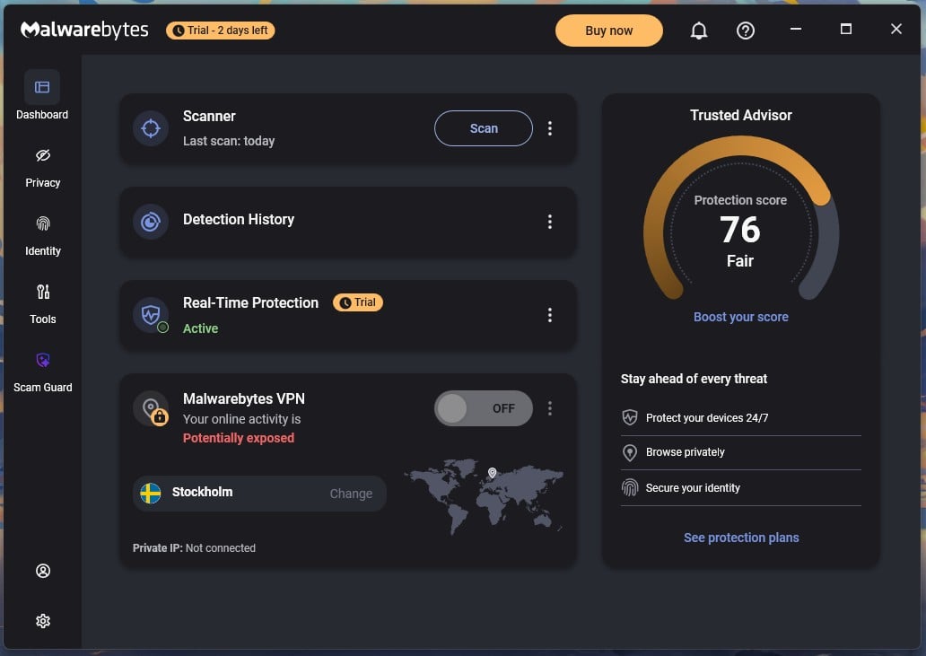Minimize the Malwarebytes window
Screen dimensions: 926x656
(x=796, y=29)
